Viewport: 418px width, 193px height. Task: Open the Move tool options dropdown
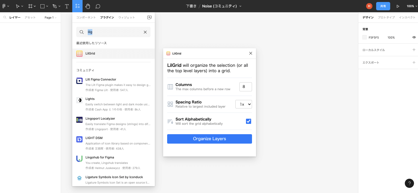(x=22, y=6)
